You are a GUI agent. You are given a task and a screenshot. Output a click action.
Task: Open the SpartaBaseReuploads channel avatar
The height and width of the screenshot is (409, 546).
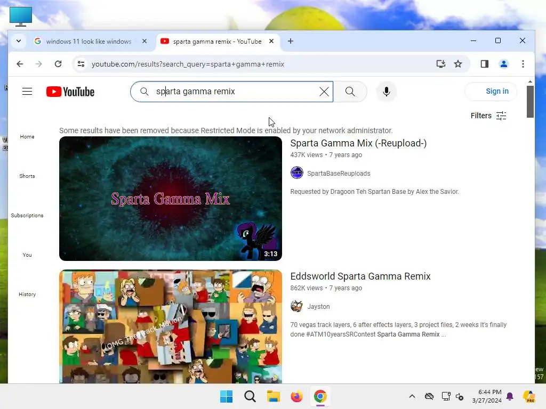(x=296, y=173)
